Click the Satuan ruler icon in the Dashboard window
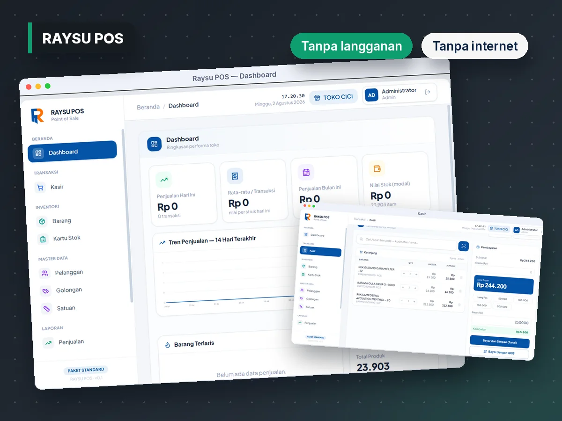The width and height of the screenshot is (562, 421). (46, 309)
